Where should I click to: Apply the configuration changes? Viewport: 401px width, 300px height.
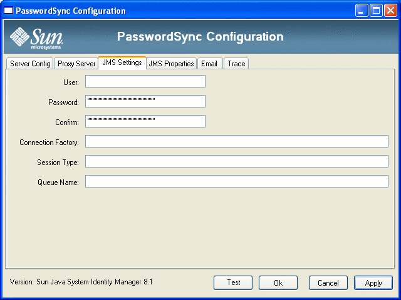tap(373, 282)
